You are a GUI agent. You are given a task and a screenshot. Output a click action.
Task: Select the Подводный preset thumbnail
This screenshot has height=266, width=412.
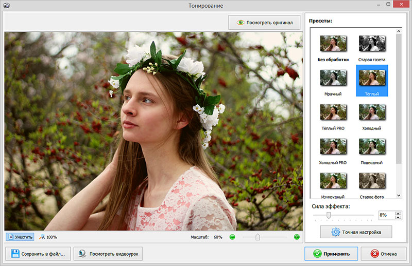click(x=372, y=146)
